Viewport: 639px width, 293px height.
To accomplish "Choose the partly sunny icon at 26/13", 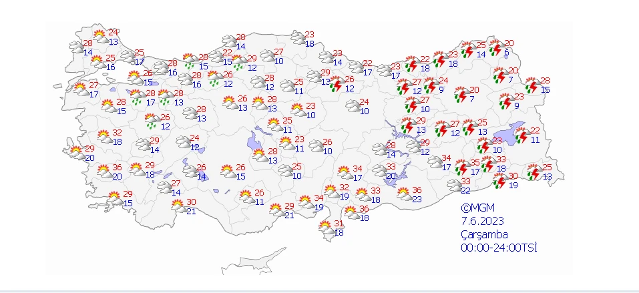I will pos(230,103).
